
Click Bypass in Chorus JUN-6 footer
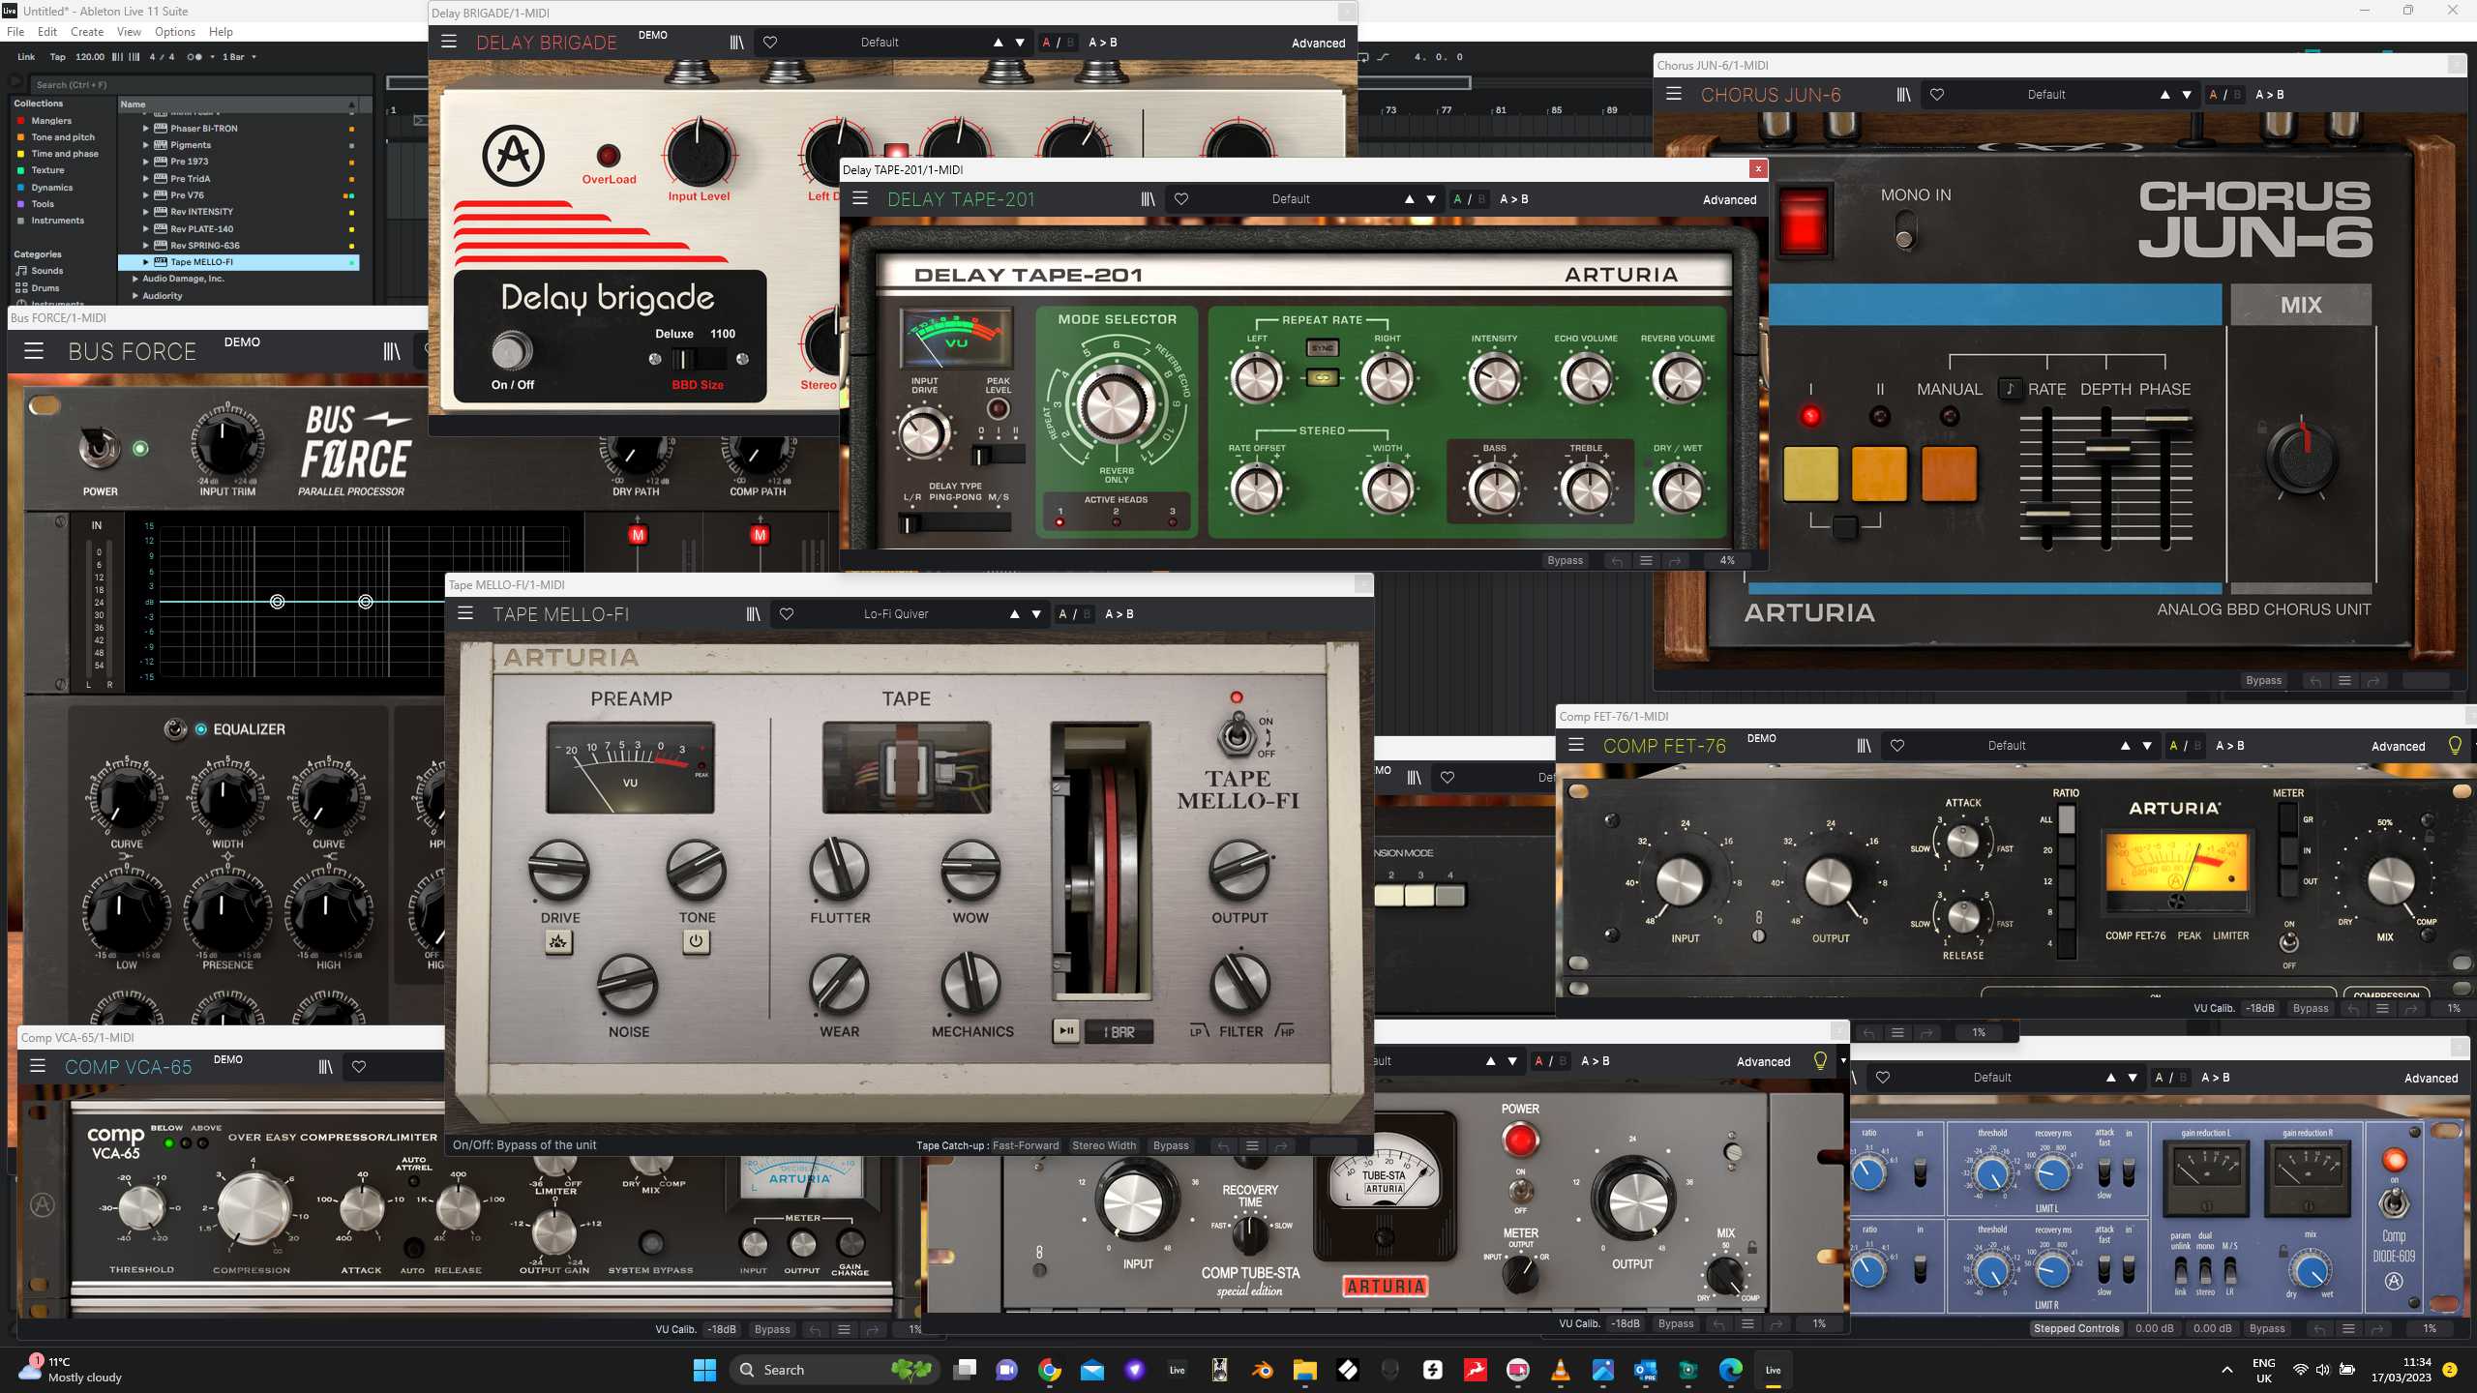(x=2263, y=680)
